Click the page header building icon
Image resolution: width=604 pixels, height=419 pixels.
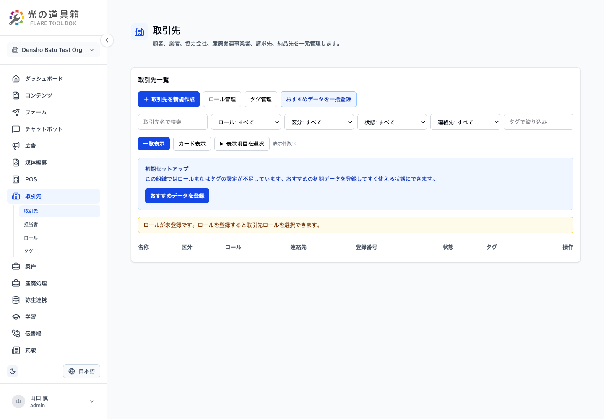click(139, 32)
